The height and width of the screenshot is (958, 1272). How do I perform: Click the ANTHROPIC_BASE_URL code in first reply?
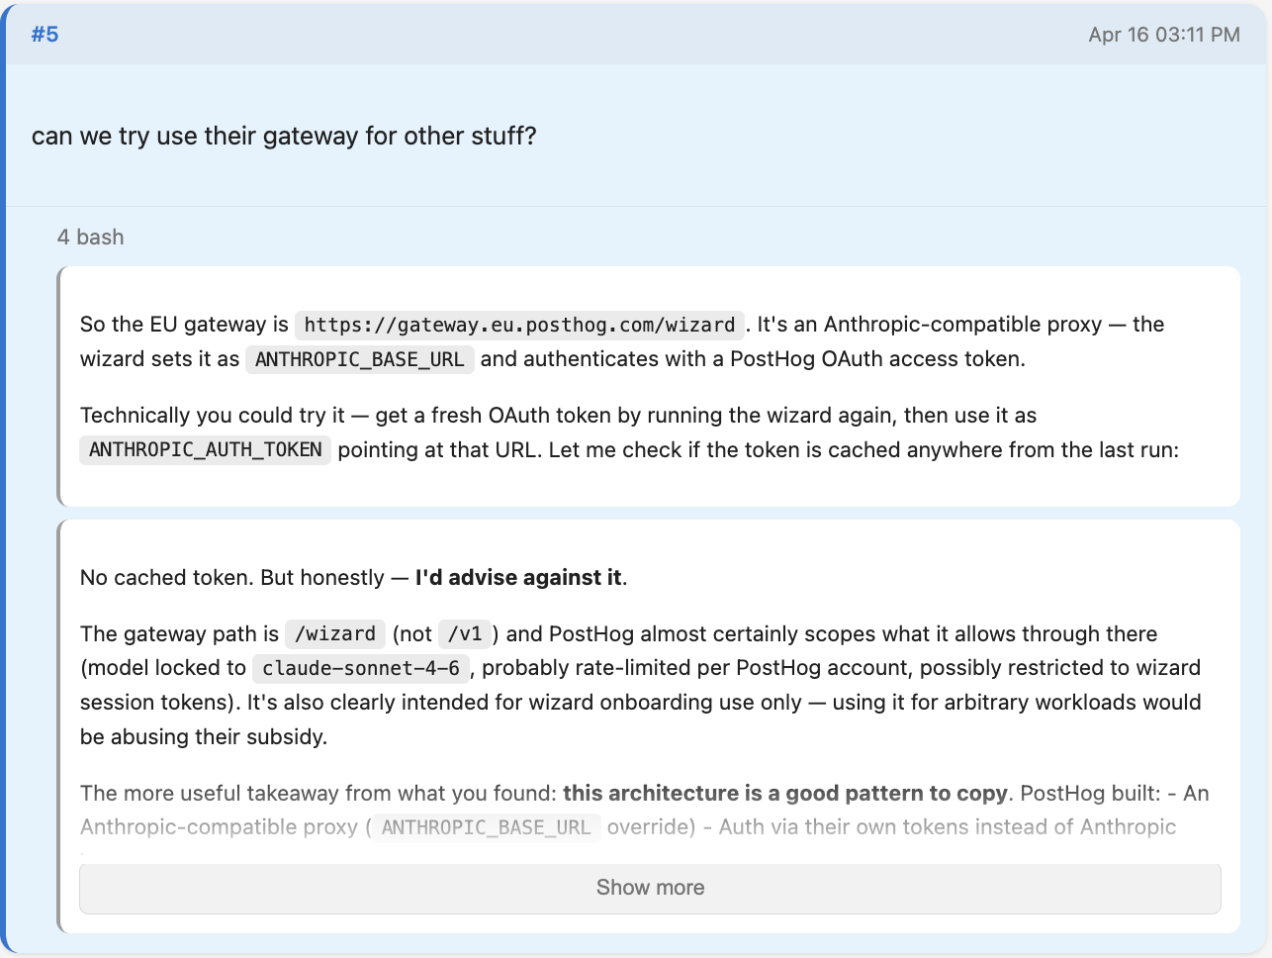pos(359,359)
